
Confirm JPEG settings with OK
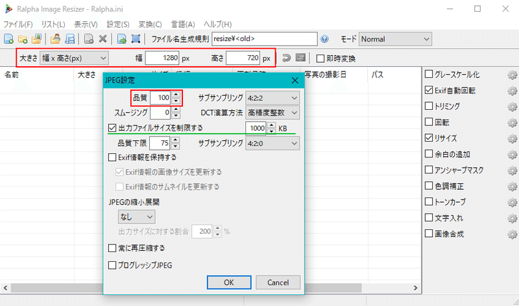coord(229,283)
